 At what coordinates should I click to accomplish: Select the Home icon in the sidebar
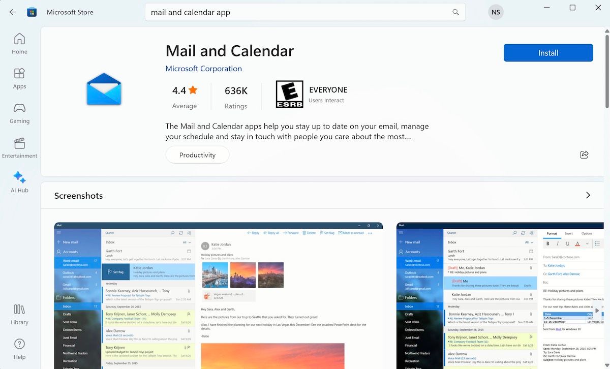click(19, 43)
